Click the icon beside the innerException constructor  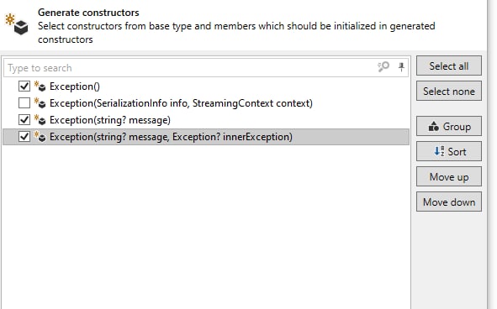(x=40, y=137)
